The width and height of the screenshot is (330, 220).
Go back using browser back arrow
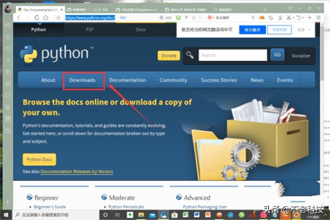(19, 18)
